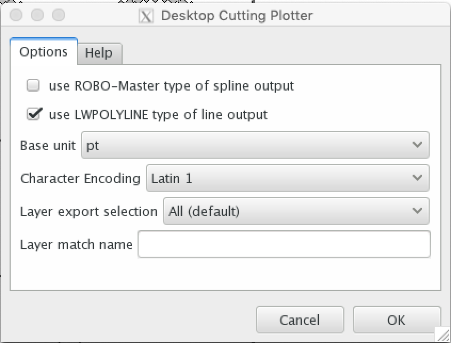The image size is (451, 343).
Task: Minimize the Desktop Cutting Plotter window
Action: pyautogui.click(x=37, y=15)
